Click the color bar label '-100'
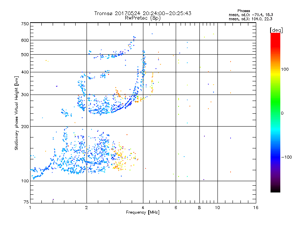 coord(287,157)
